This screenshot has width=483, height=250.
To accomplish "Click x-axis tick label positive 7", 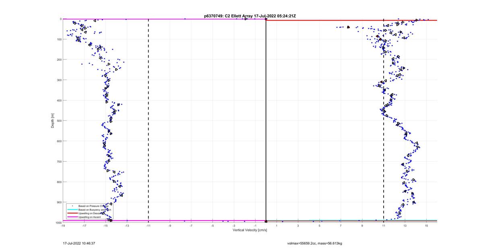I will click(341, 226).
